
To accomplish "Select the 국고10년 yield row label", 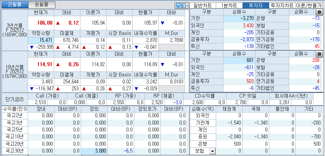I will 15,137.
